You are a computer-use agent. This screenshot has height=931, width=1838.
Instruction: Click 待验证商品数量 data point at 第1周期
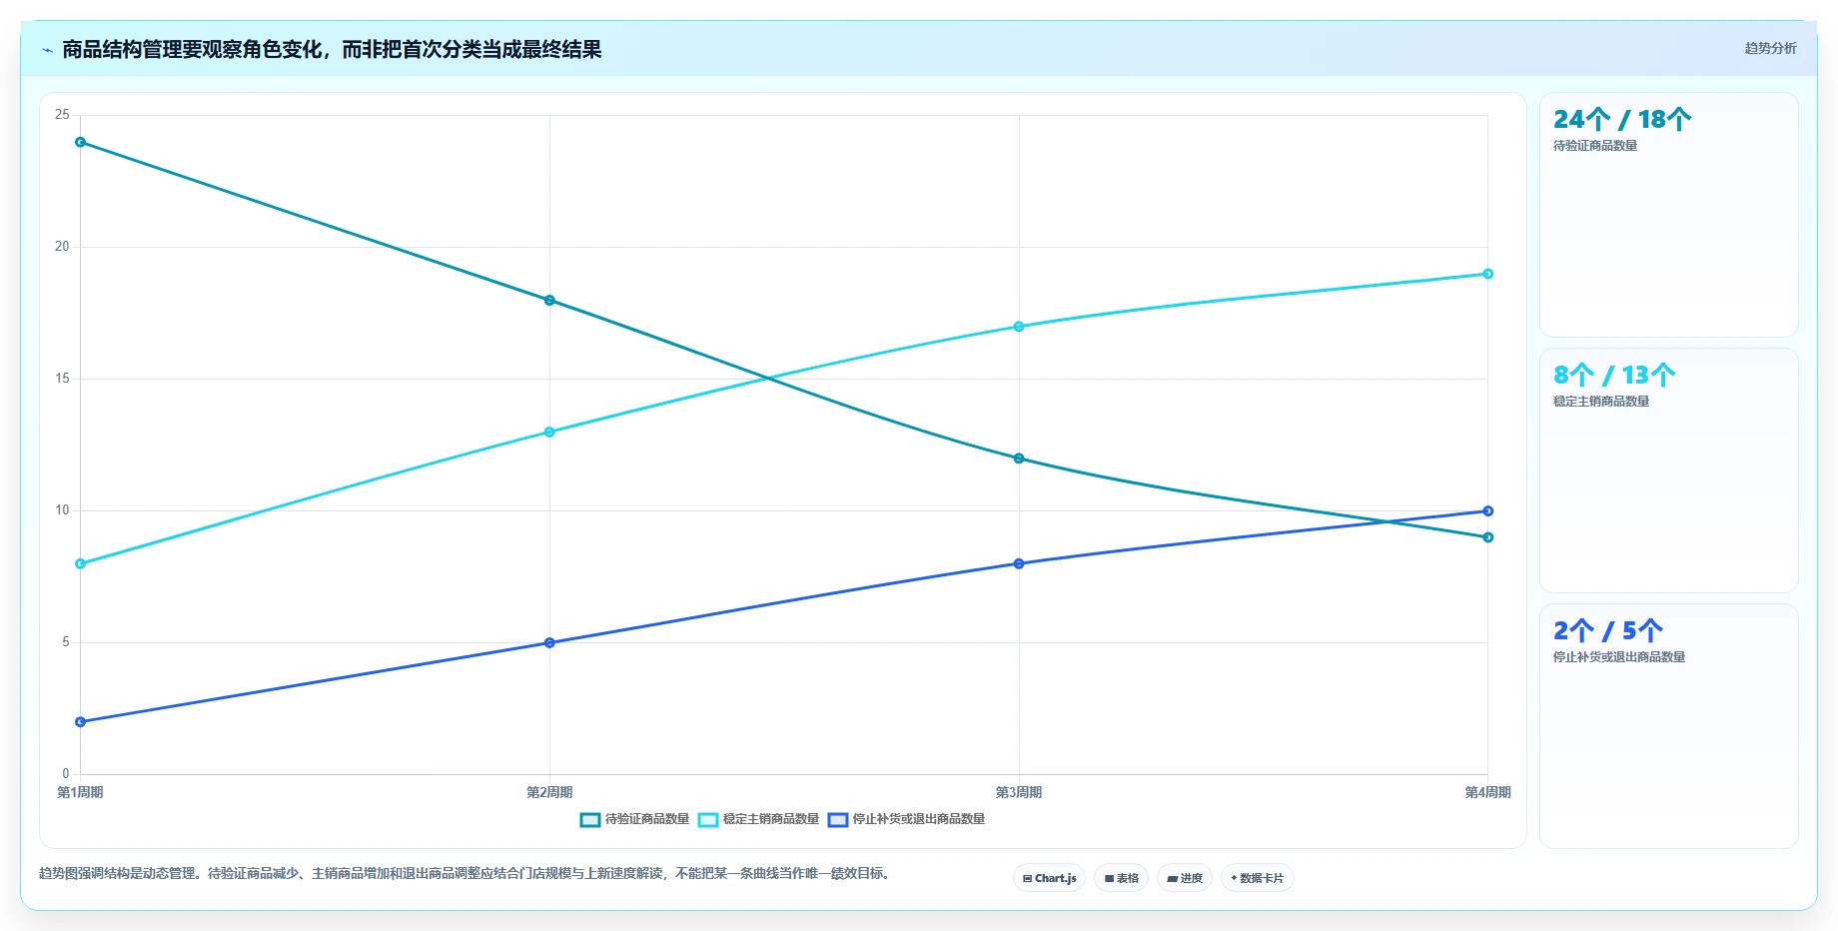tap(81, 142)
